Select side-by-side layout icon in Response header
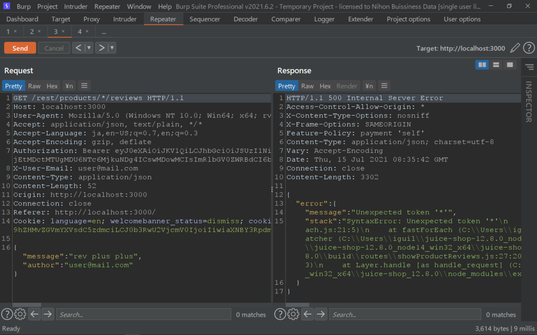The image size is (537, 335). pyautogui.click(x=482, y=65)
